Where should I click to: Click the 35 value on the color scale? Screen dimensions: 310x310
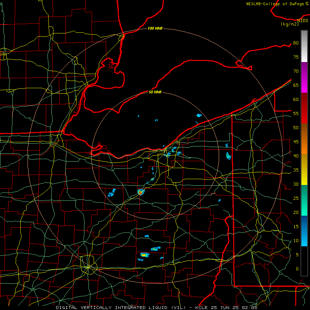point(296,170)
